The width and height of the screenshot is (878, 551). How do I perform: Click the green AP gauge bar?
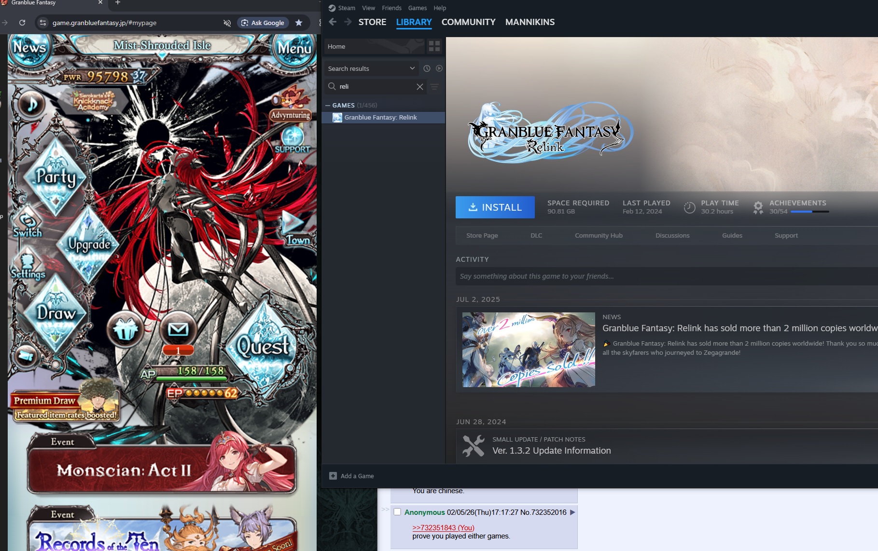pos(191,379)
